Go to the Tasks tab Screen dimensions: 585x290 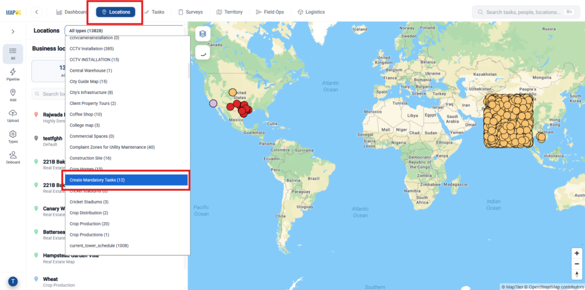click(154, 12)
